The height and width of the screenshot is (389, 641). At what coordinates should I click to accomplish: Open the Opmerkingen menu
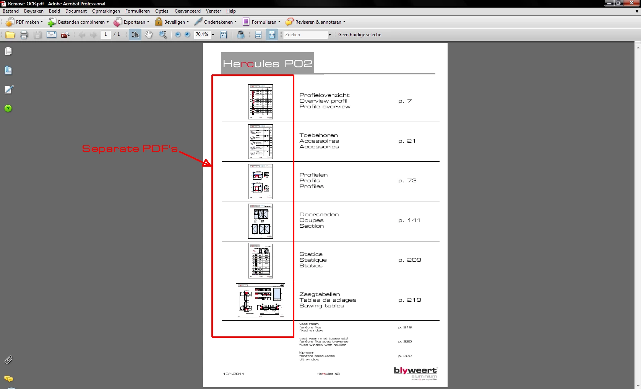click(x=106, y=11)
